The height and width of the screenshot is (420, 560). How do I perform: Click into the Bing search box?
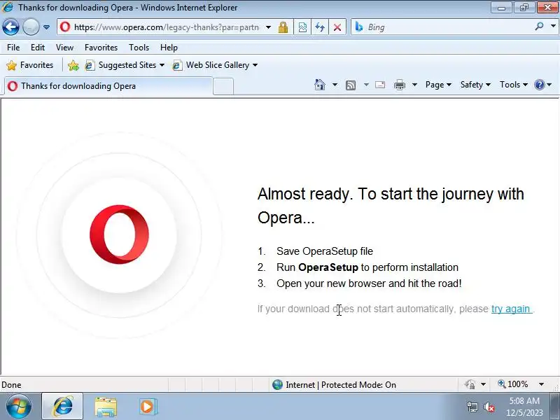448,27
